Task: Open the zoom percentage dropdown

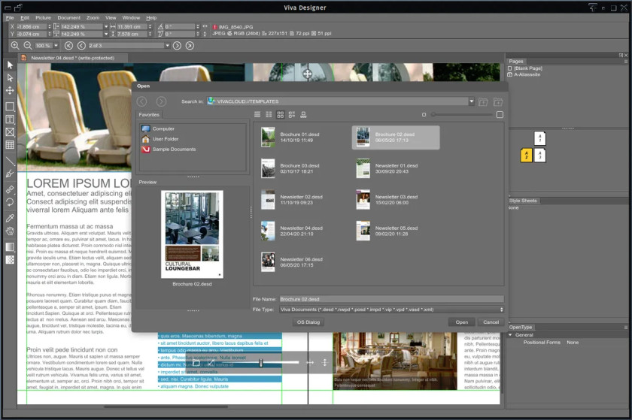Action: (x=56, y=46)
